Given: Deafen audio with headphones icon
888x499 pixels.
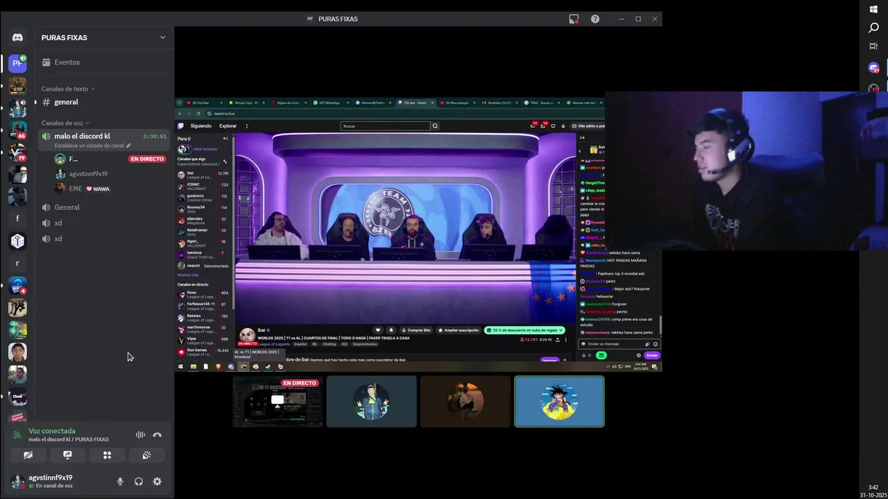Looking at the screenshot, I should point(139,482).
